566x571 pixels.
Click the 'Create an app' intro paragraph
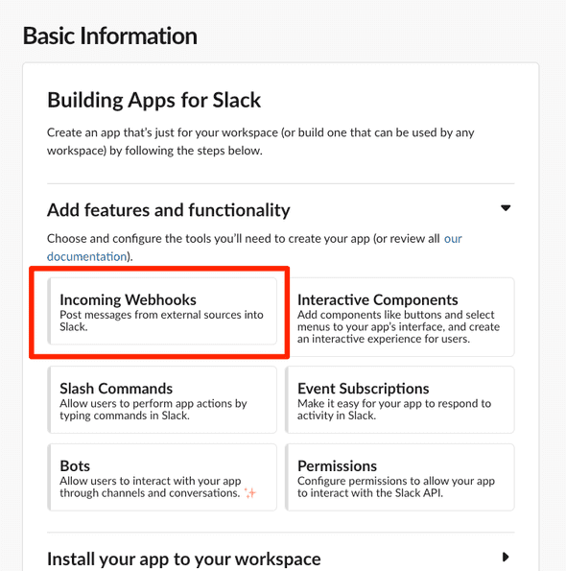pos(261,142)
